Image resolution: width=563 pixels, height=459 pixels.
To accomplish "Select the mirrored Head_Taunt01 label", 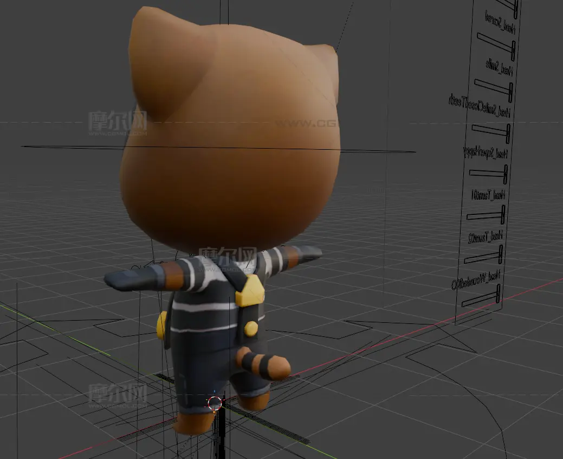I will pos(488,195).
